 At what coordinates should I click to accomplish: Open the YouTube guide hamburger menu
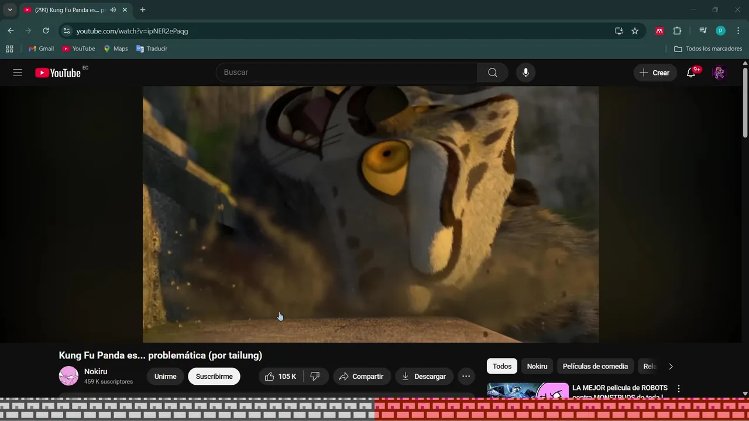pos(18,73)
